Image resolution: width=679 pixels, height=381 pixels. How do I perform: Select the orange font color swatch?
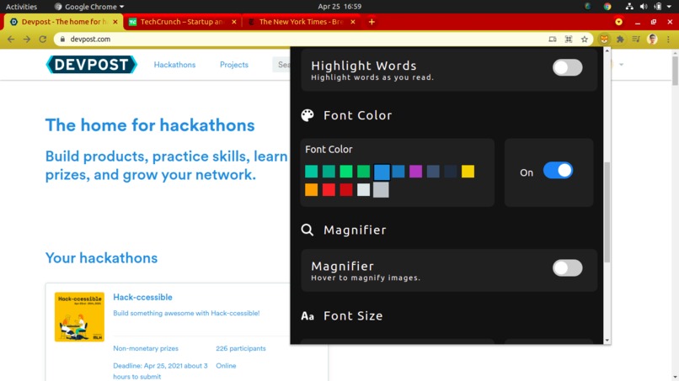[312, 189]
